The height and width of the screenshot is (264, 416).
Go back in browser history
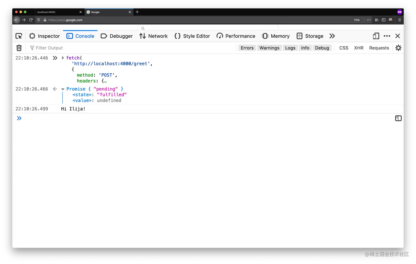[x=17, y=20]
